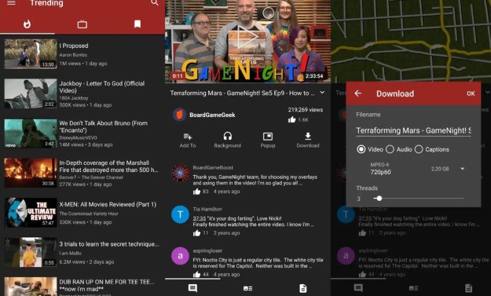Like the BoardGameBoost comment with 83 likes
491x296 pixels.
pos(196,191)
